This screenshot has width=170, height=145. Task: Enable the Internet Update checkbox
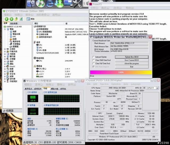(93, 57)
